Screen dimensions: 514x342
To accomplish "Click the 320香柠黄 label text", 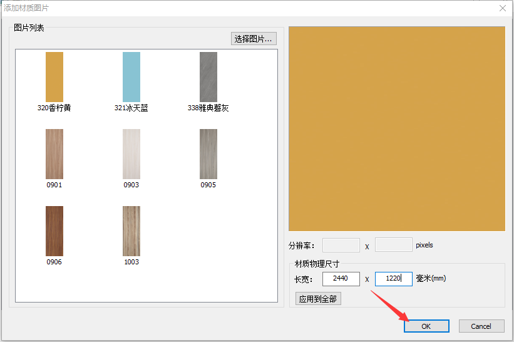I will pyautogui.click(x=54, y=108).
